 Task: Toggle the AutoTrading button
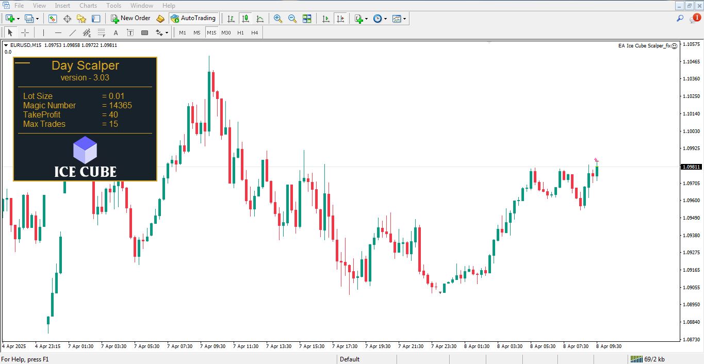pyautogui.click(x=193, y=19)
